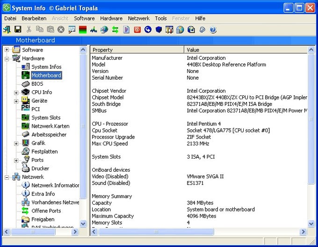Select the Freigaben tree item
Image resolution: width=318 pixels, height=247 pixels.
pyautogui.click(x=43, y=219)
